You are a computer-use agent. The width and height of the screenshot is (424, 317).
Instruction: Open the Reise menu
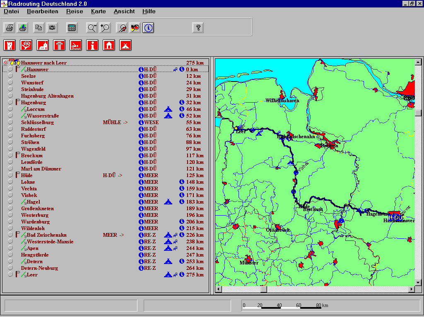click(x=75, y=11)
